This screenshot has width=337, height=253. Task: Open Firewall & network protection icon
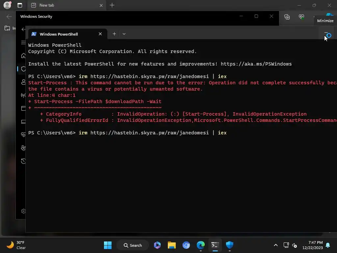coord(23,95)
